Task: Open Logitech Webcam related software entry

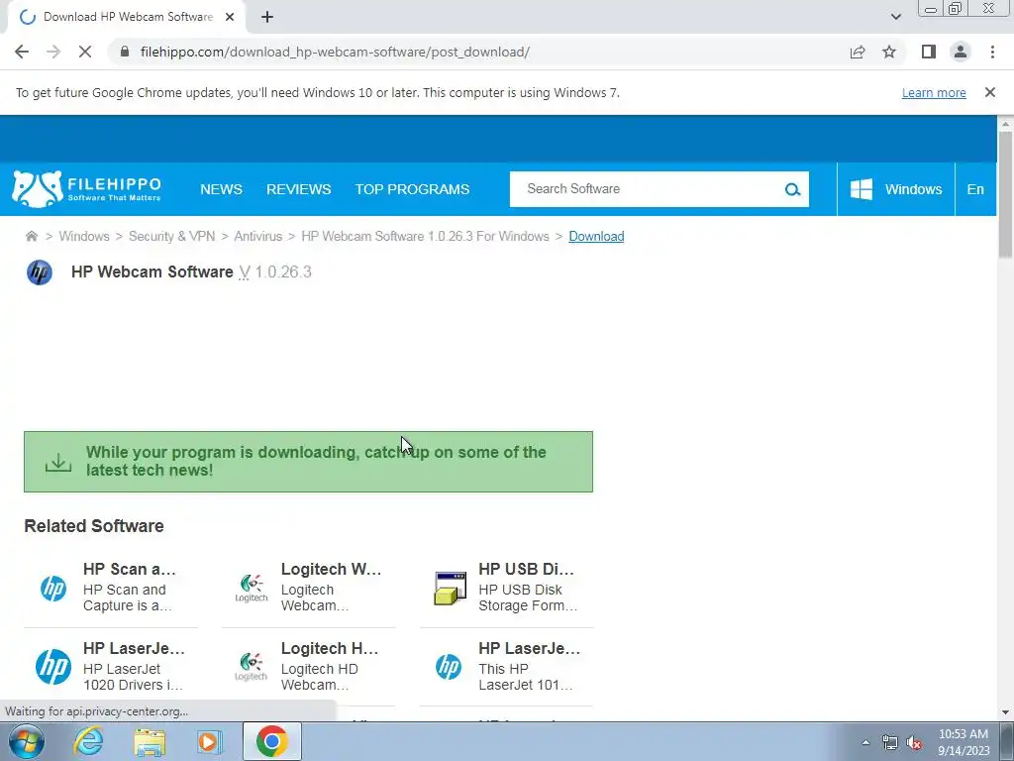Action: [x=331, y=569]
